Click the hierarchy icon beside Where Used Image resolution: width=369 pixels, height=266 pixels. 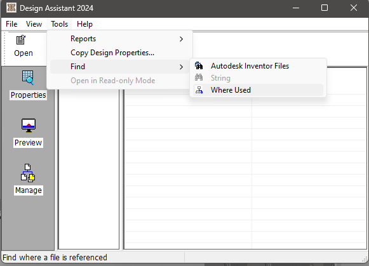199,90
